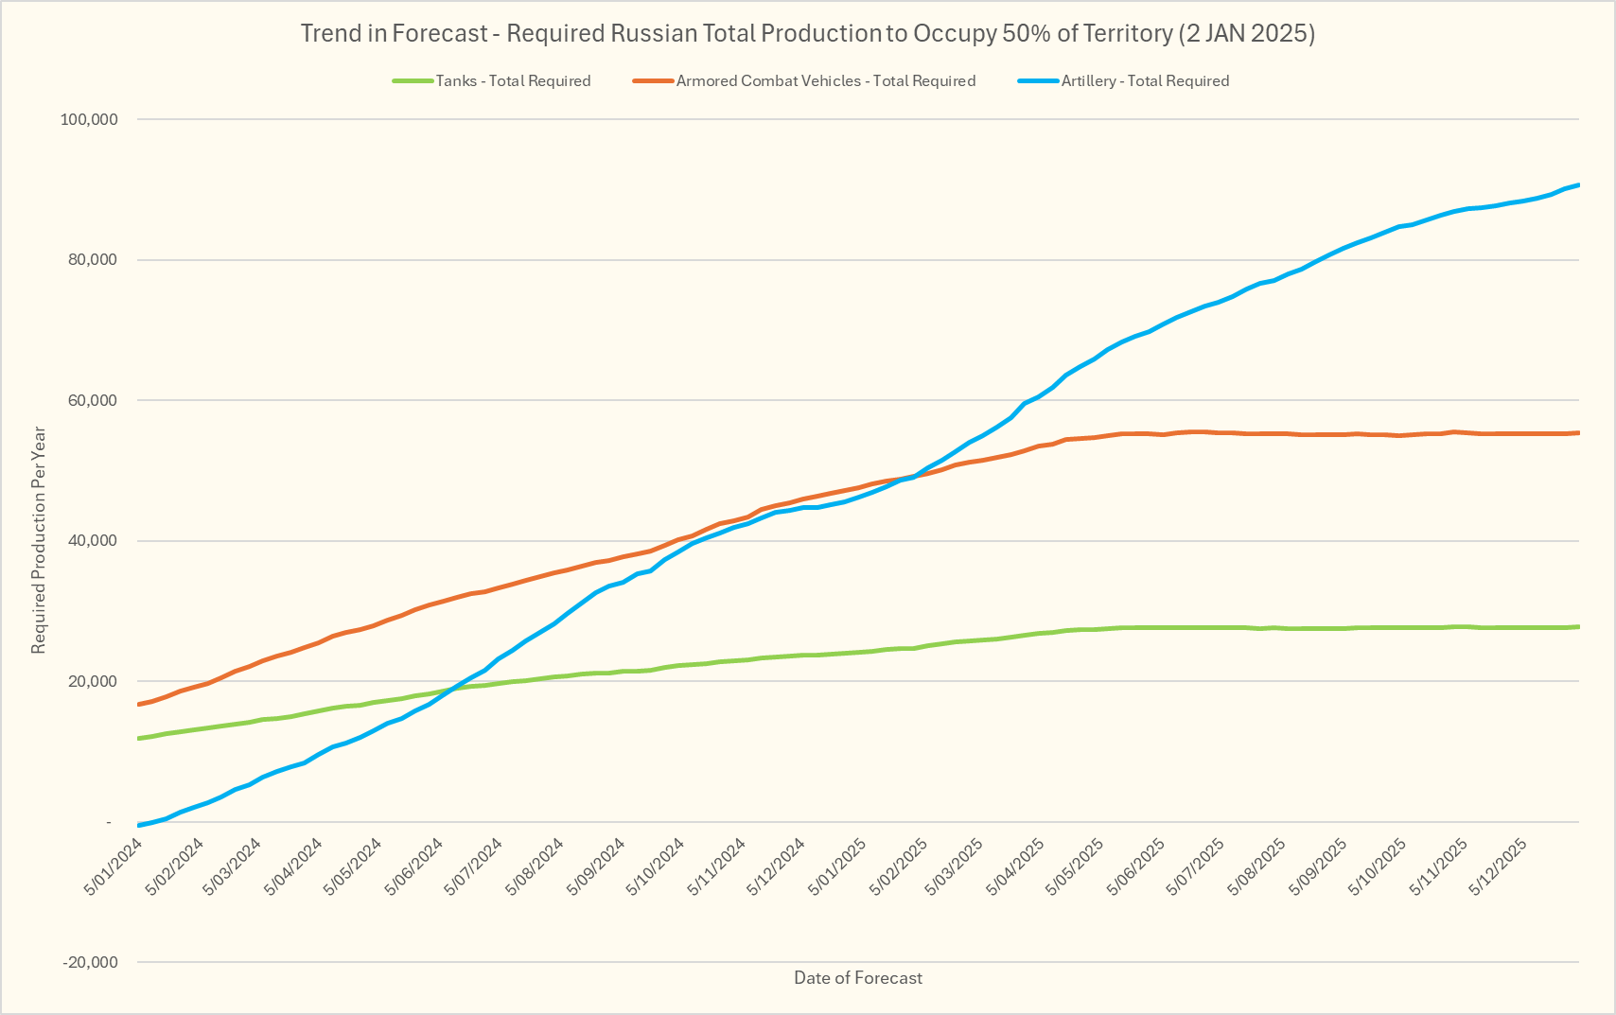
Task: Click the chart title text
Action: (x=807, y=34)
